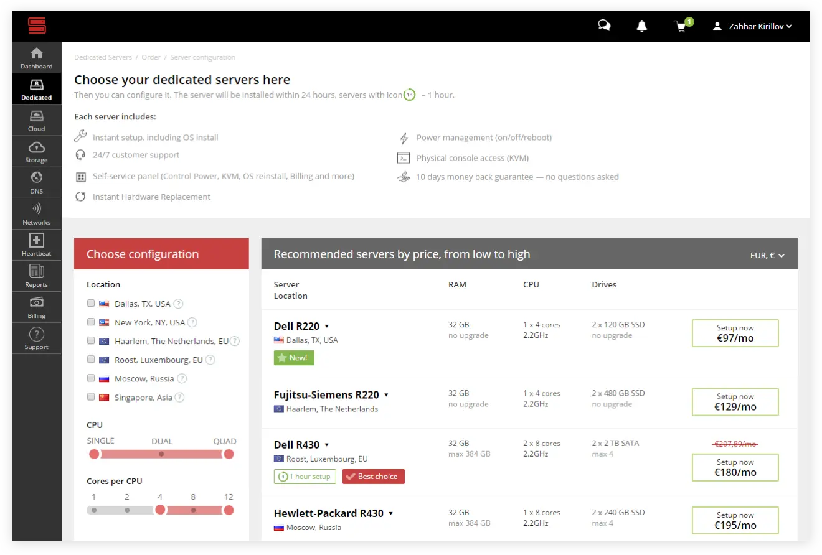
Task: Click the 1 hour setup badge
Action: [305, 477]
